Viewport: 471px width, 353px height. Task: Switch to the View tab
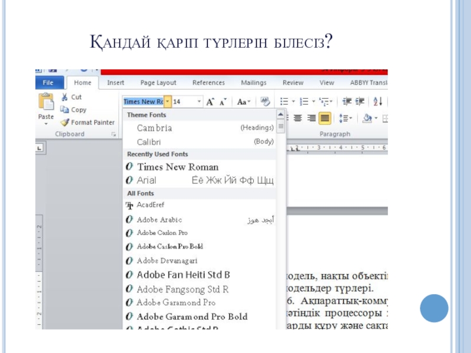point(327,82)
